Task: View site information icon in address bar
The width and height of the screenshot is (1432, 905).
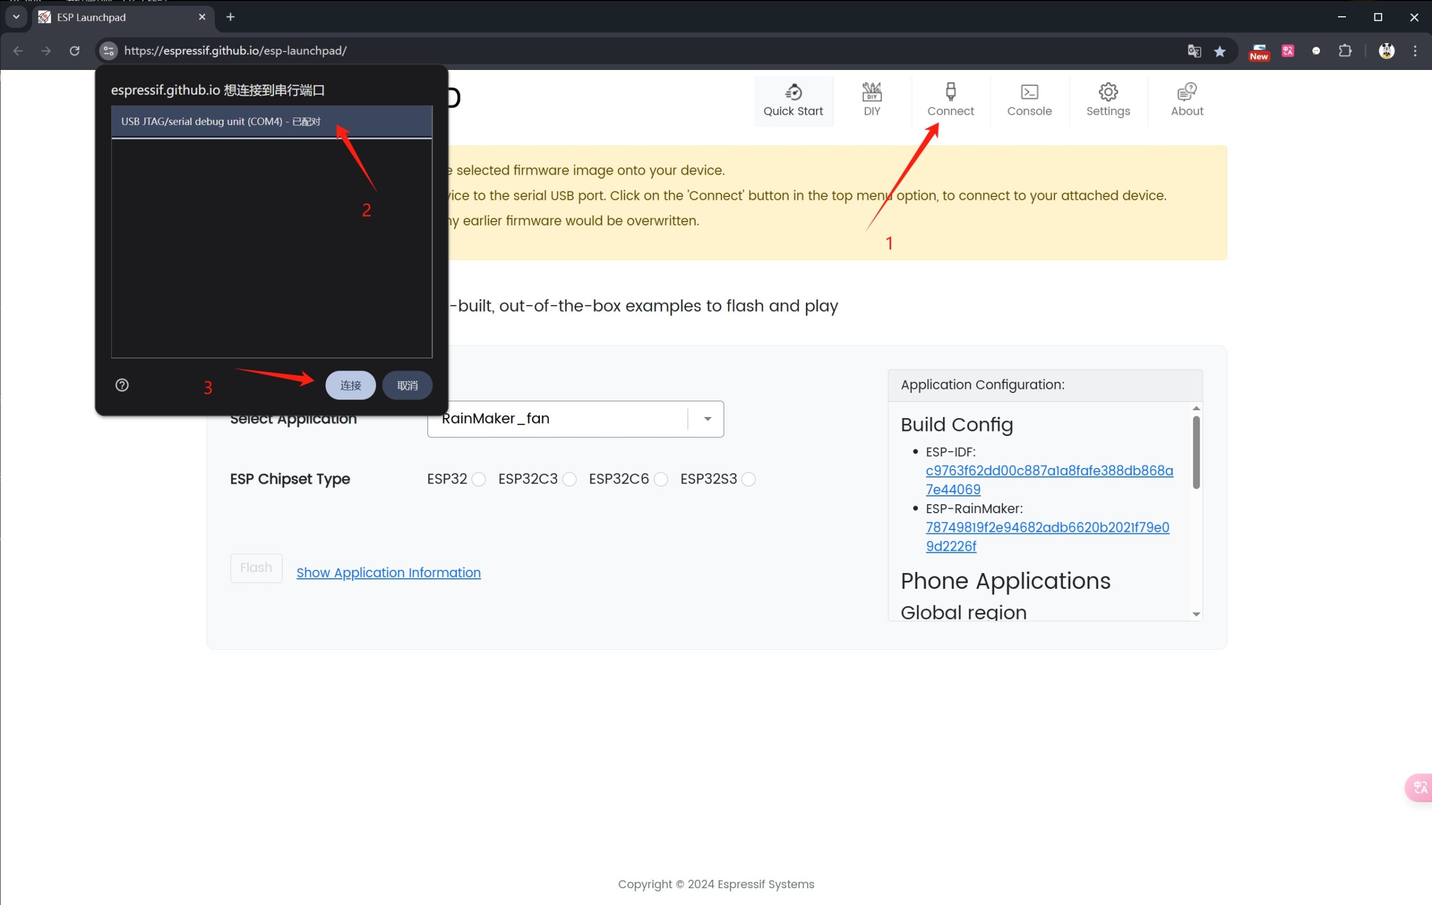Action: click(108, 50)
